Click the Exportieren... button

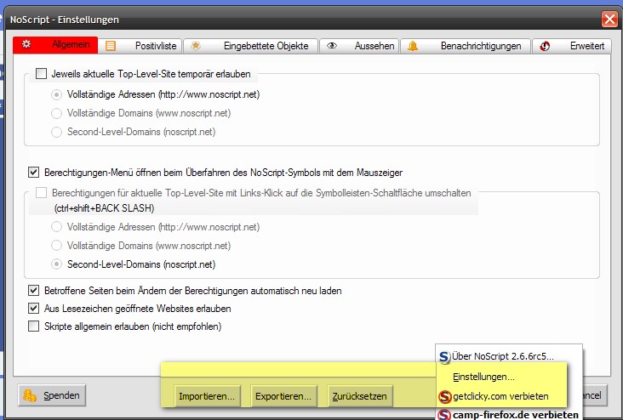click(x=283, y=396)
